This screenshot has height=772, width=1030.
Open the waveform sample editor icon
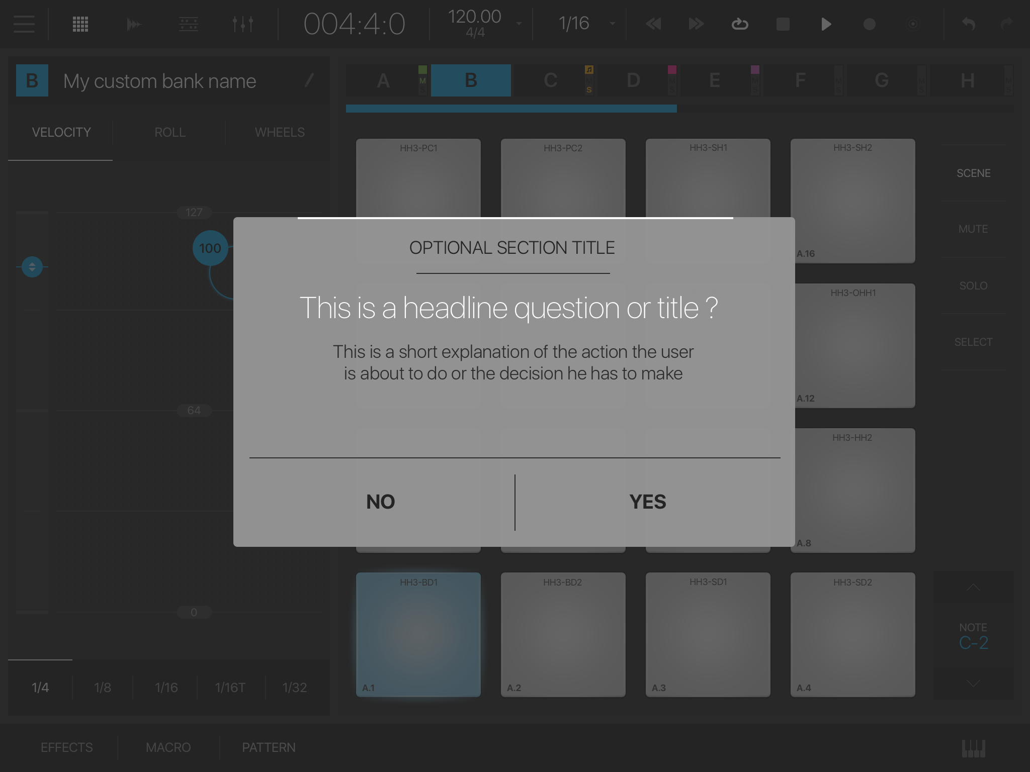click(134, 24)
